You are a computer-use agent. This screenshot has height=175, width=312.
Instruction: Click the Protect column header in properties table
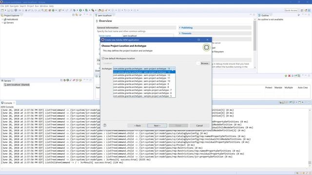pyautogui.click(x=269, y=87)
